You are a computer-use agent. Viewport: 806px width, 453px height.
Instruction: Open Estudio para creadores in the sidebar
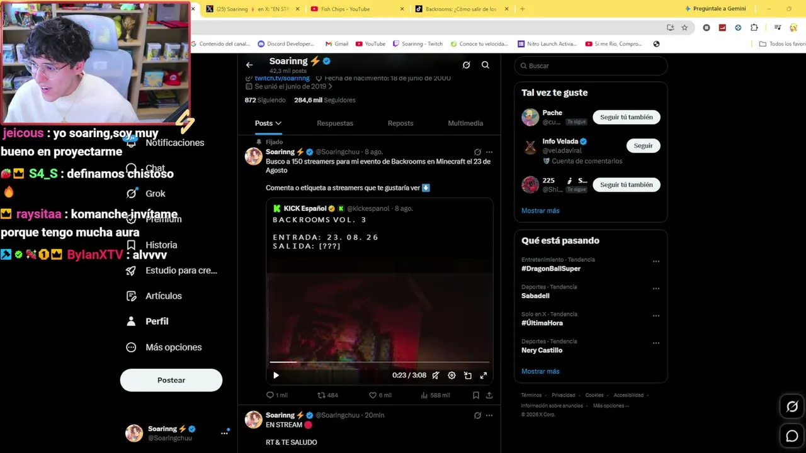click(x=172, y=271)
